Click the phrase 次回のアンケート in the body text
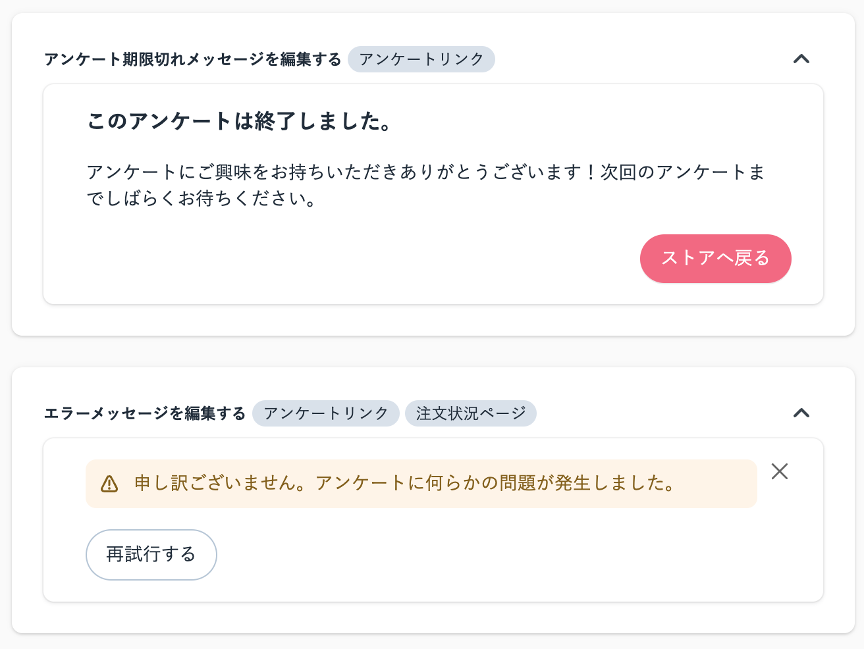 (672, 172)
